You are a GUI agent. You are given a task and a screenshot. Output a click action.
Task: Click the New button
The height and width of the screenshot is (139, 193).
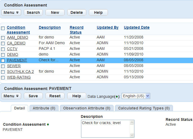pyautogui.click(x=55, y=12)
